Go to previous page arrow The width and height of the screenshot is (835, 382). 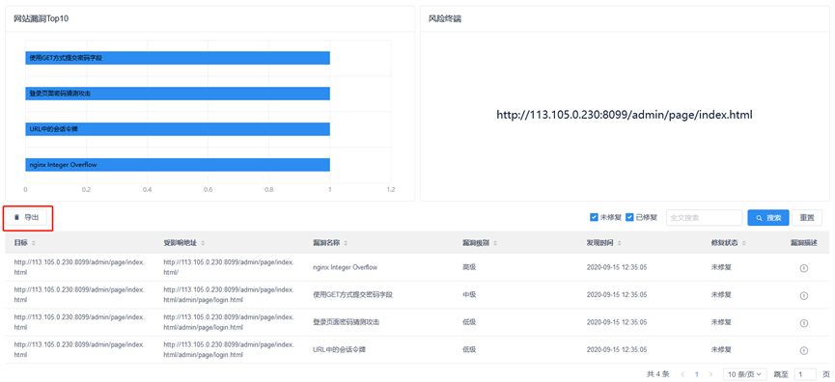pyautogui.click(x=682, y=374)
